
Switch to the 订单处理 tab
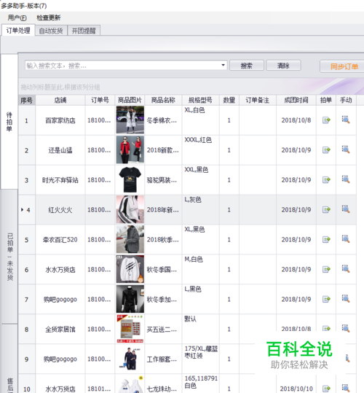tap(18, 31)
